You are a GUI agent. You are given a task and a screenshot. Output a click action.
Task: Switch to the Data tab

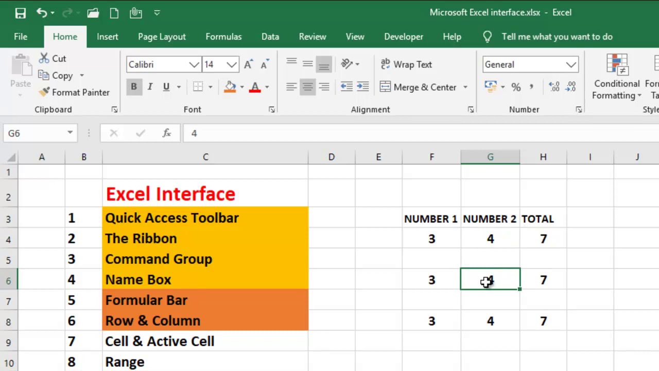click(270, 37)
